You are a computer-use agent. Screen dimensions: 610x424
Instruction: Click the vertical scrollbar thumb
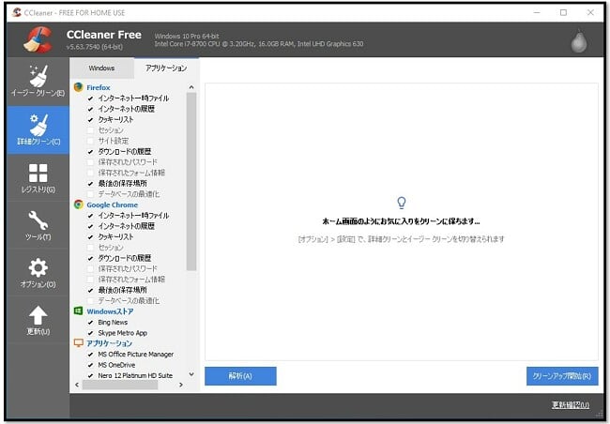[191, 181]
